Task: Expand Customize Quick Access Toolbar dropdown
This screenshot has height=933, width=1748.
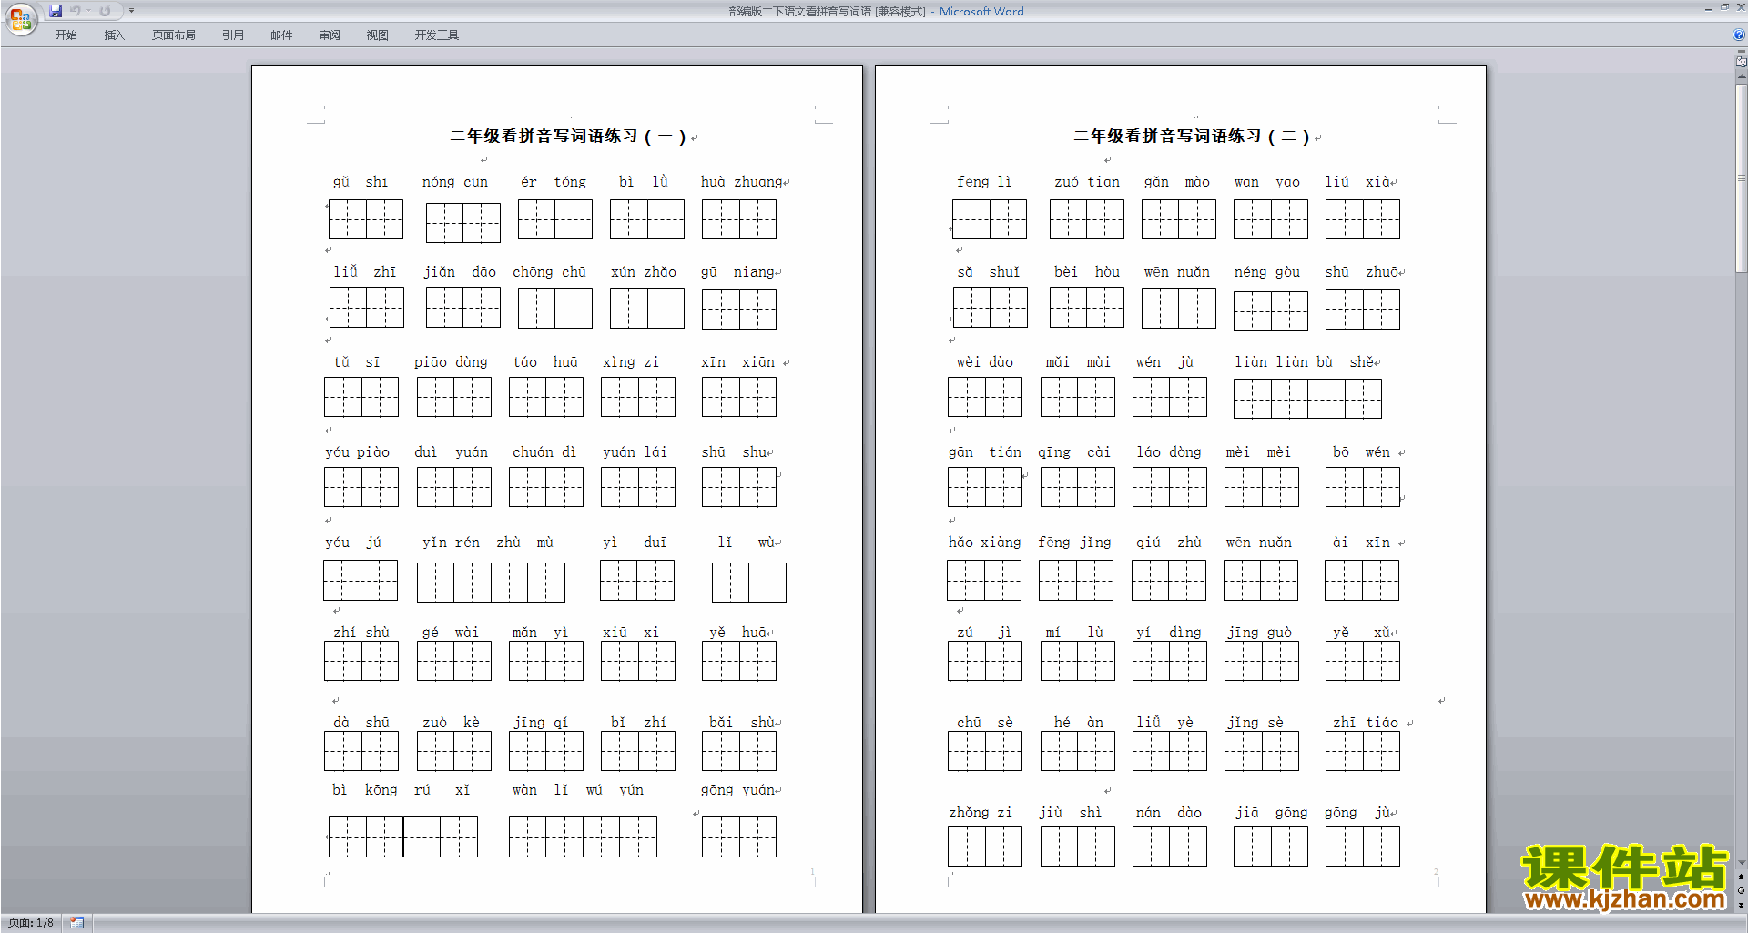Action: coord(132,11)
